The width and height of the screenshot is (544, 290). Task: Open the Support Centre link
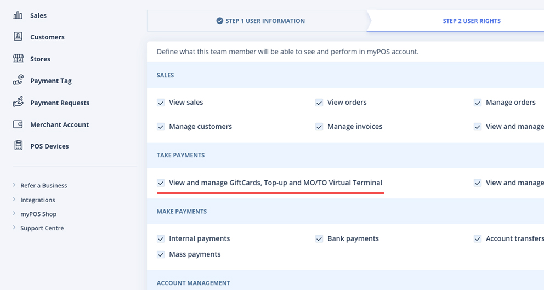tap(42, 228)
